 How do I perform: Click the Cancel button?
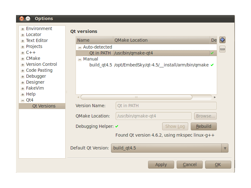(x=190, y=164)
